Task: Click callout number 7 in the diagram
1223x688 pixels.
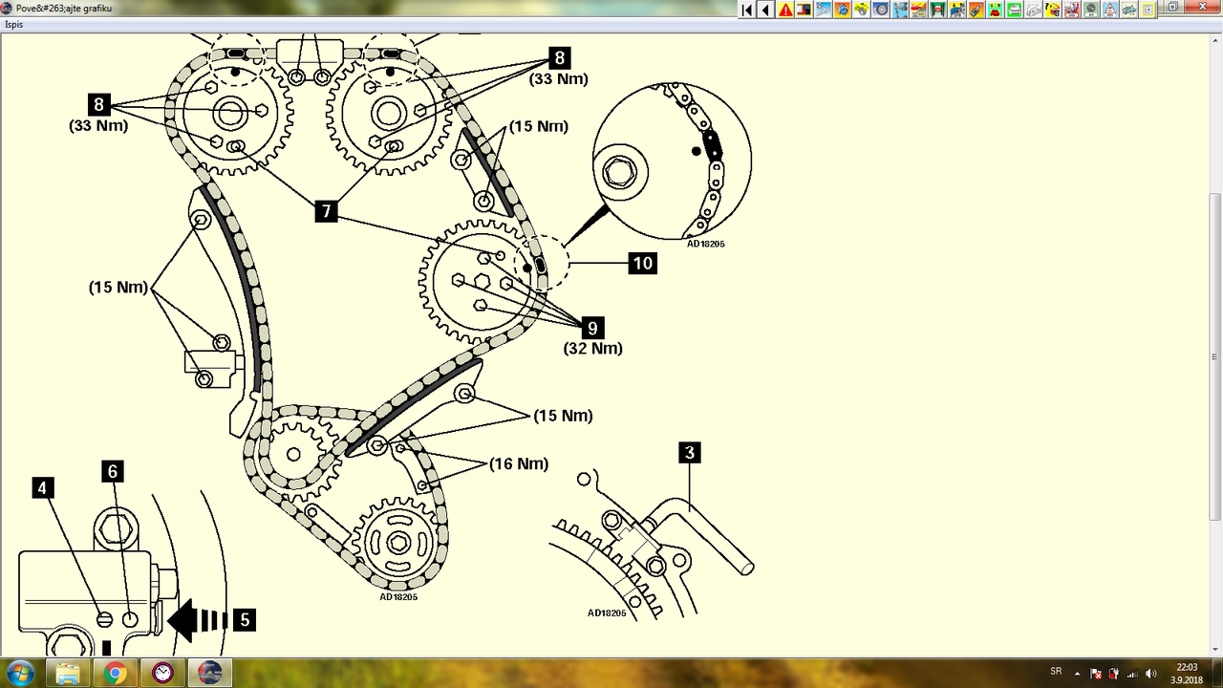Action: [327, 211]
